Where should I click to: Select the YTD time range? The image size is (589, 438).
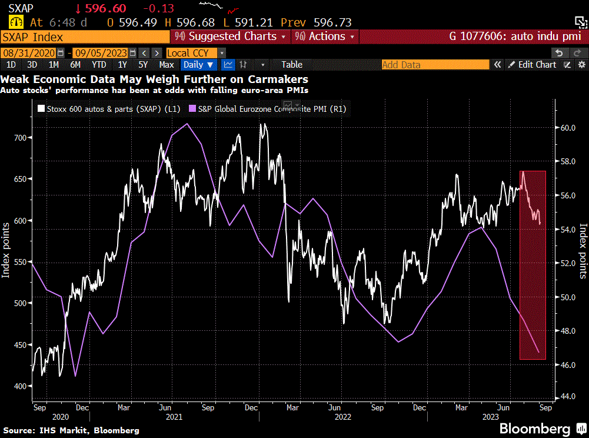pos(99,65)
